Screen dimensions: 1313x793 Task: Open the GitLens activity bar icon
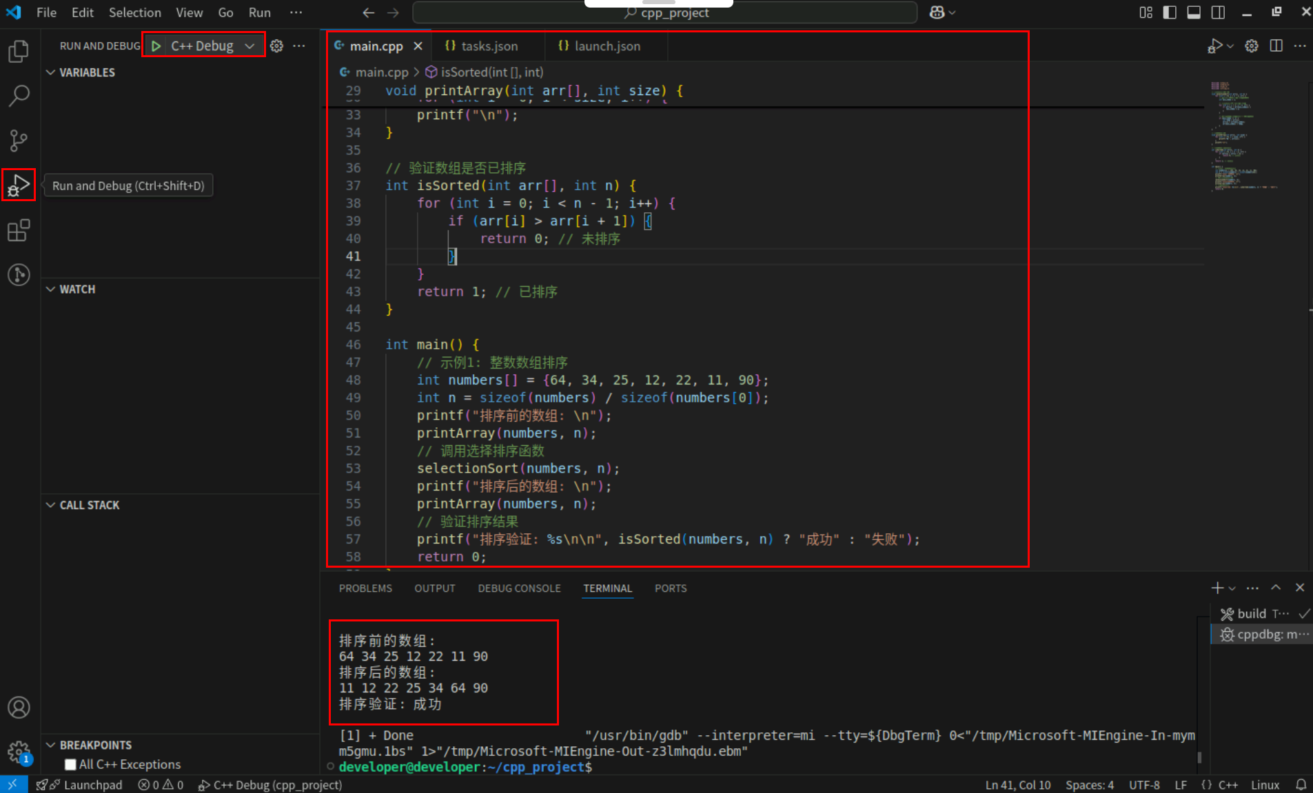[x=19, y=275]
